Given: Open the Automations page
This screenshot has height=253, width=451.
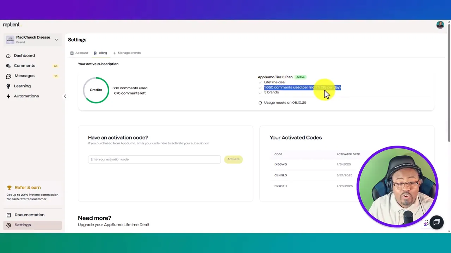Looking at the screenshot, I should point(26,96).
